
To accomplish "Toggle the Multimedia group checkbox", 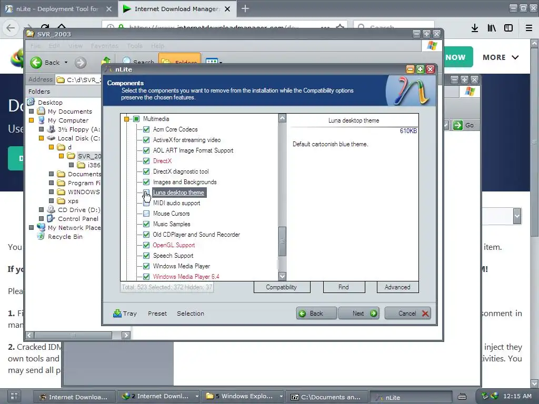I will click(x=136, y=119).
